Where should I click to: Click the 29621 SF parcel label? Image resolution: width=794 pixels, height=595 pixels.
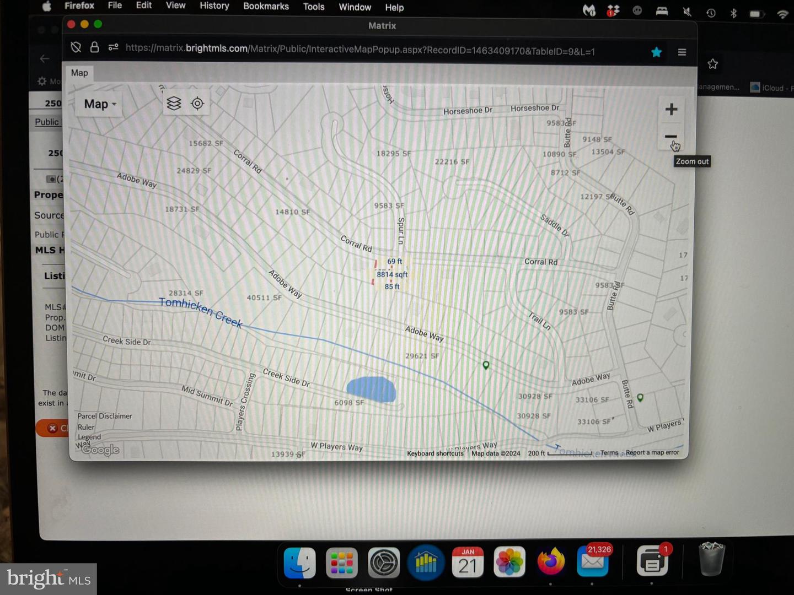(x=422, y=356)
